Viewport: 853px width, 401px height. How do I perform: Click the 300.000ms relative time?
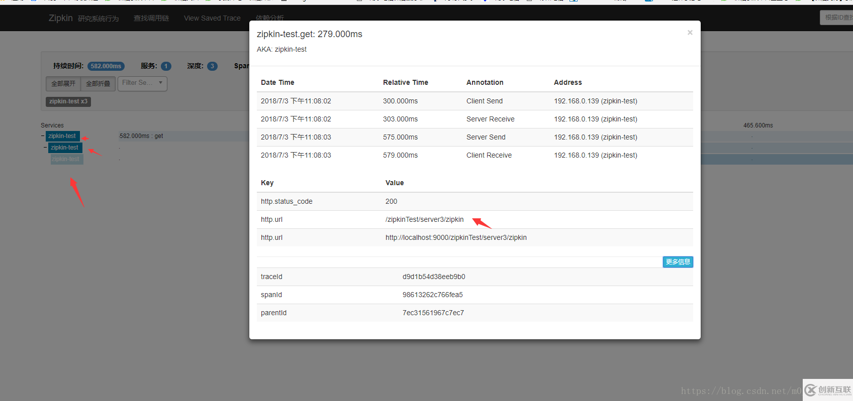[400, 101]
